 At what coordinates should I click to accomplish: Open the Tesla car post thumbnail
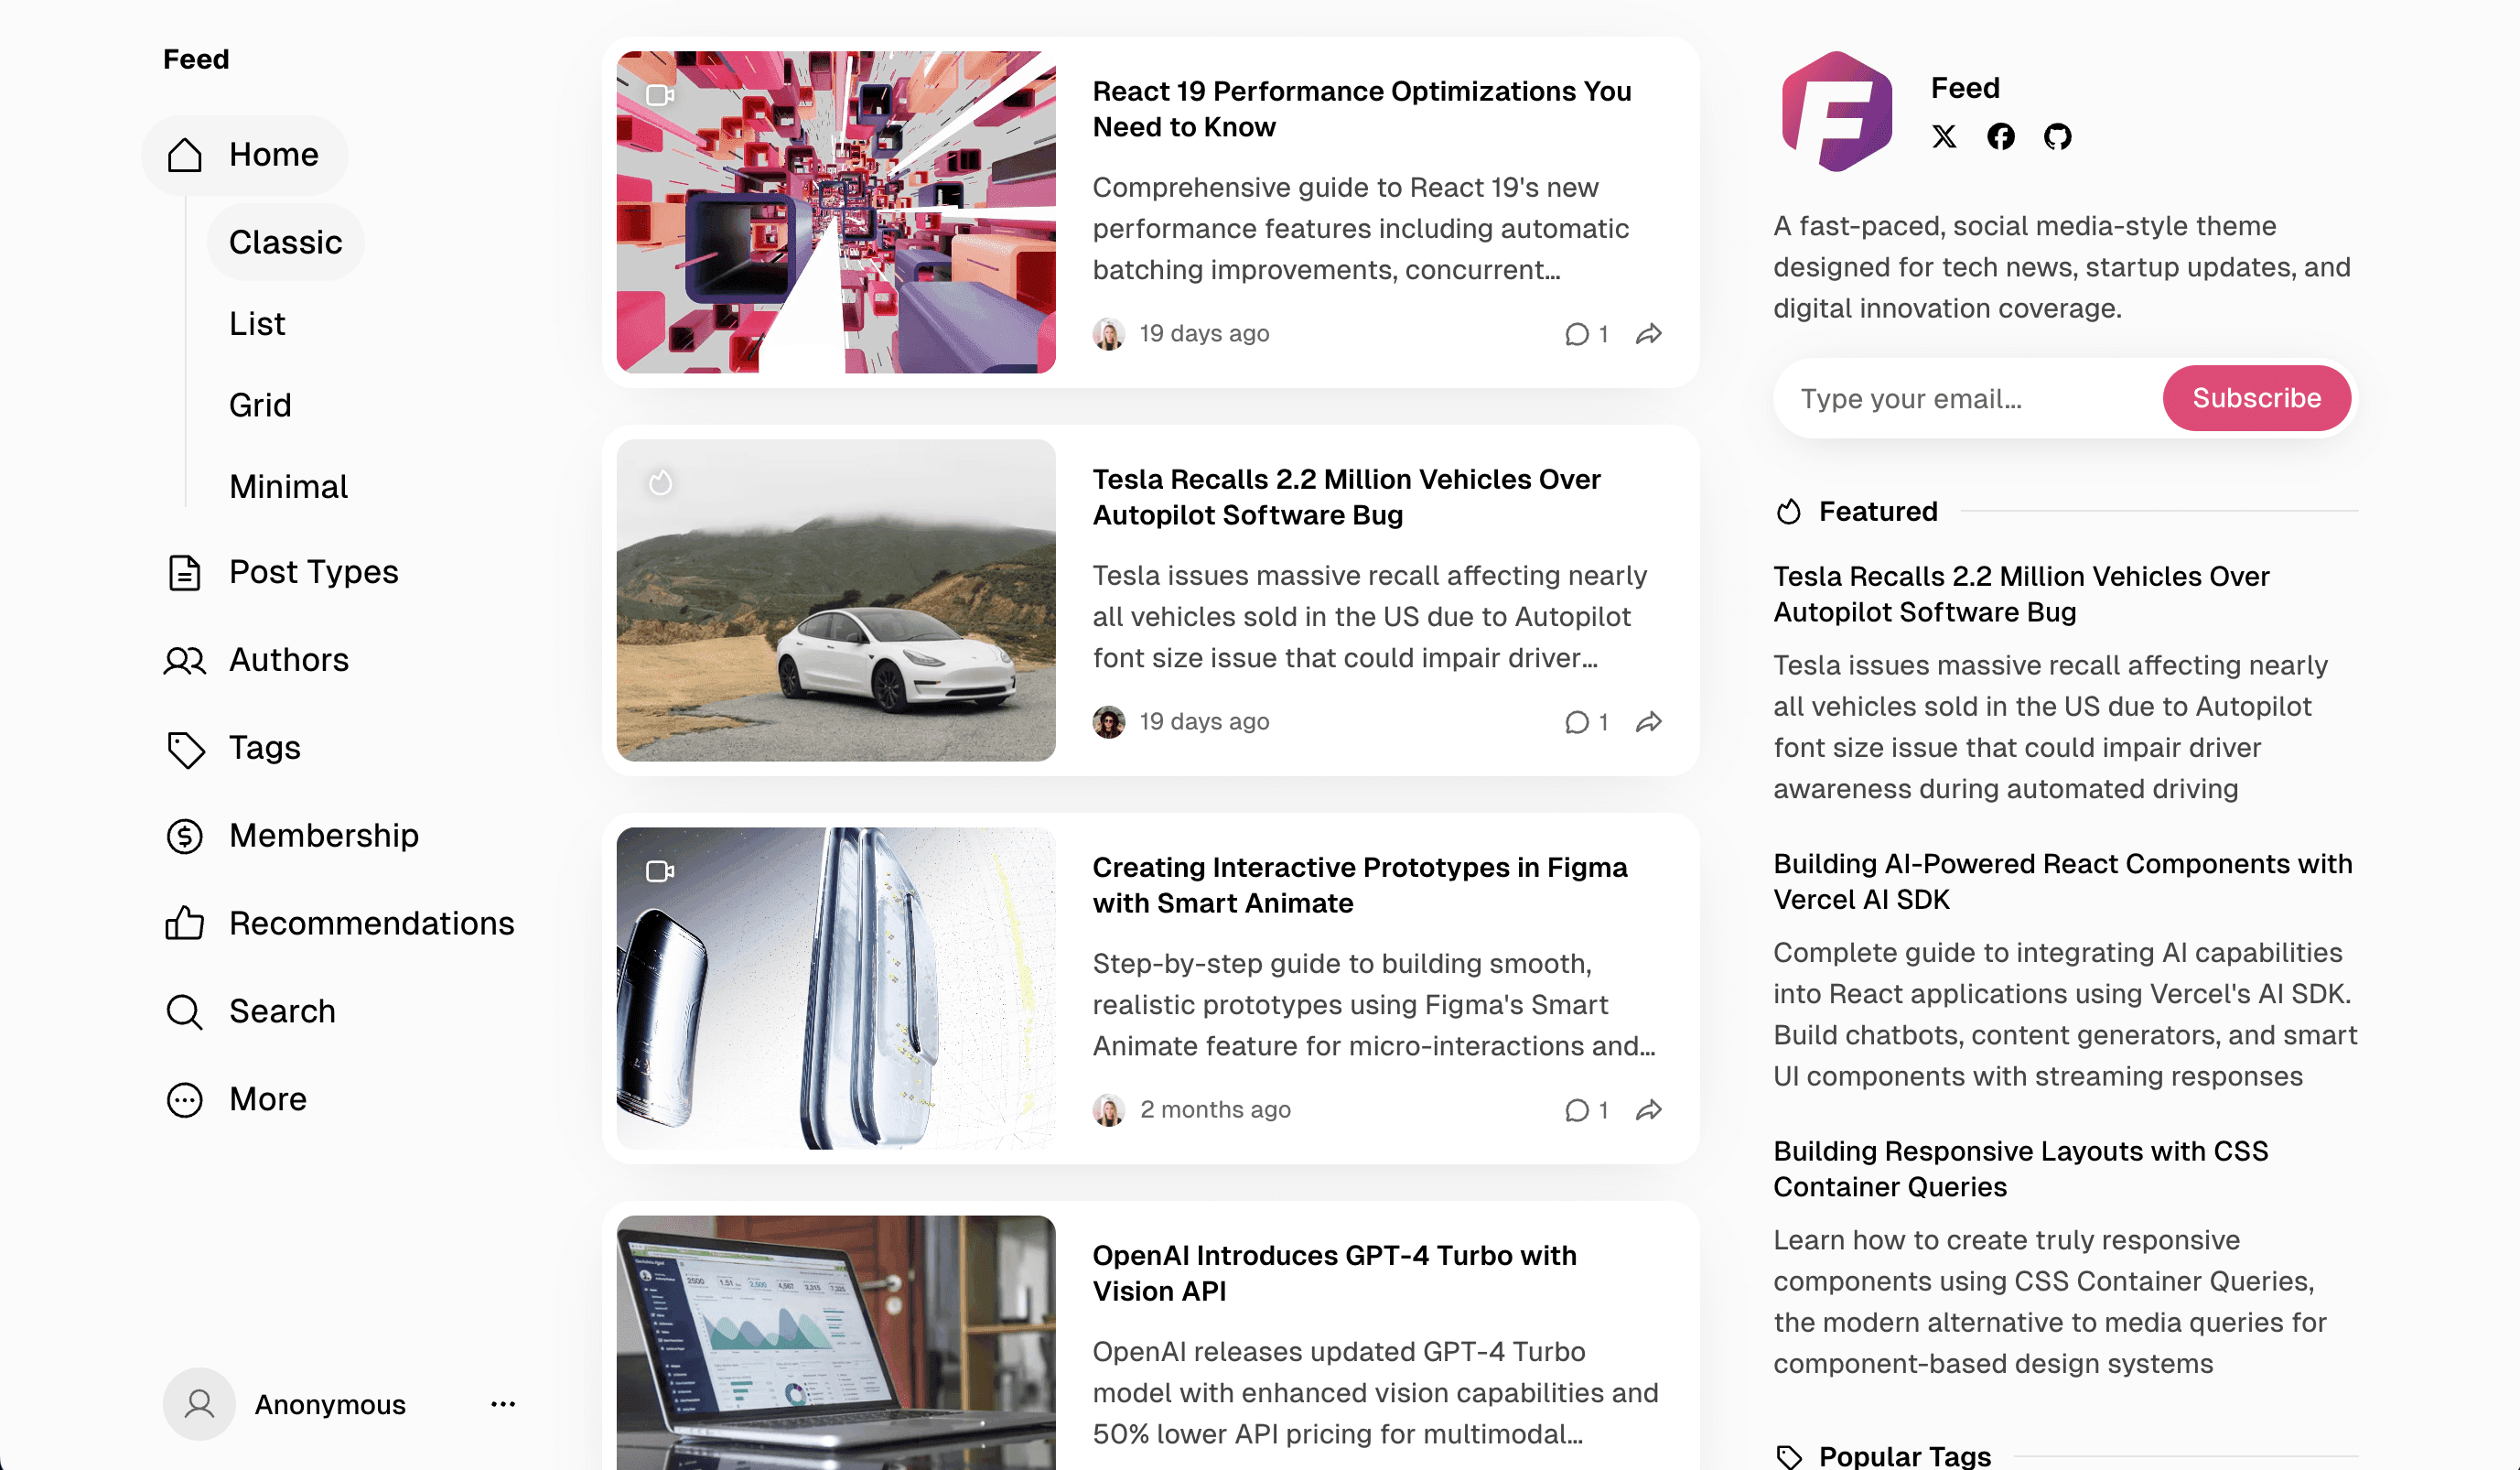(836, 601)
